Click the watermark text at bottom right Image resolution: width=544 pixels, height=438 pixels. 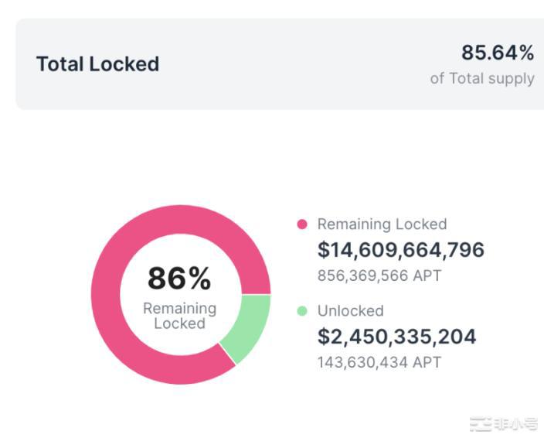(517, 423)
